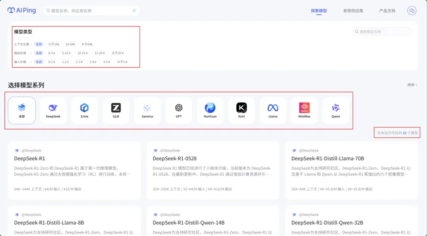Filter output price by 15-20¥

[x=100, y=53]
